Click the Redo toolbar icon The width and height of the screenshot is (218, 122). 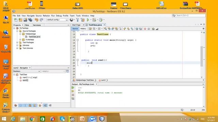42,20
